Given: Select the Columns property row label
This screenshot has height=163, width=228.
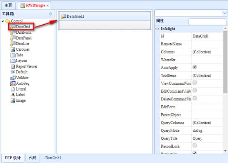Looking at the screenshot, I should tap(168, 52).
